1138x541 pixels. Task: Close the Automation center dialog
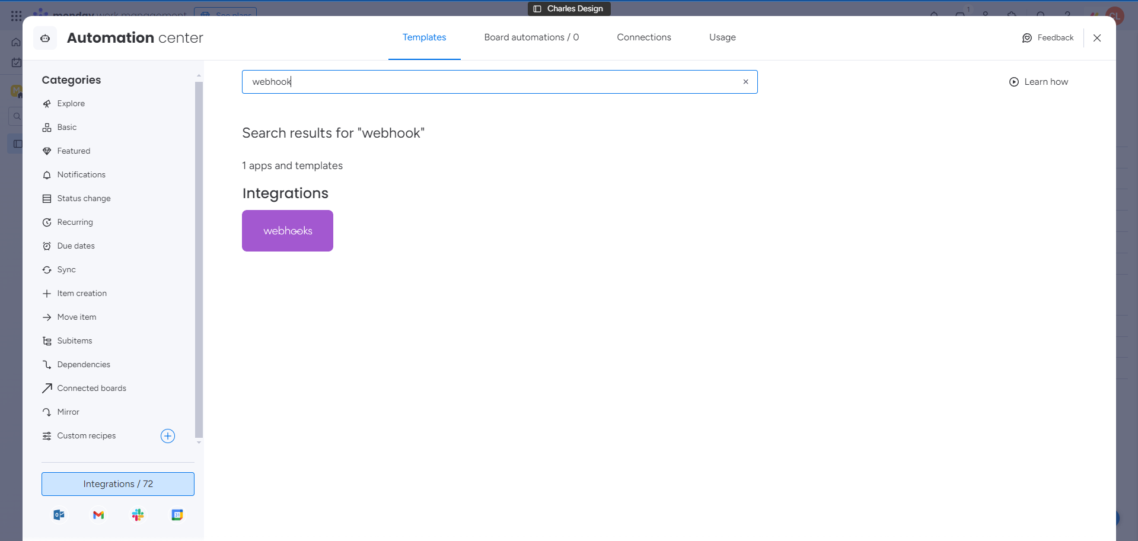pyautogui.click(x=1097, y=38)
